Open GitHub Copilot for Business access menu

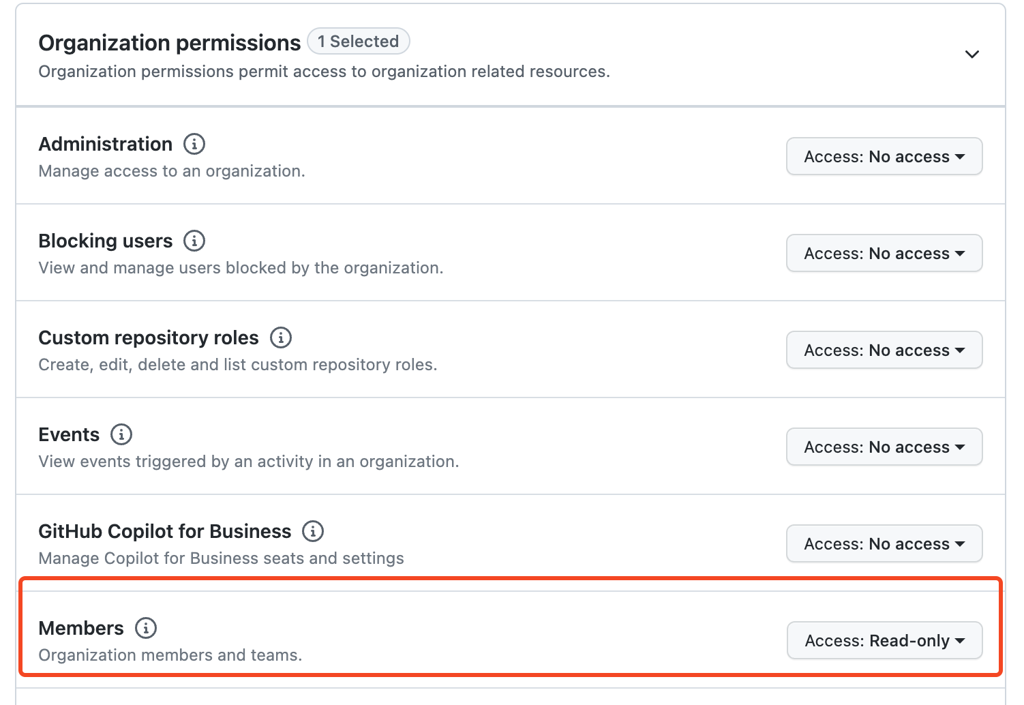884,544
